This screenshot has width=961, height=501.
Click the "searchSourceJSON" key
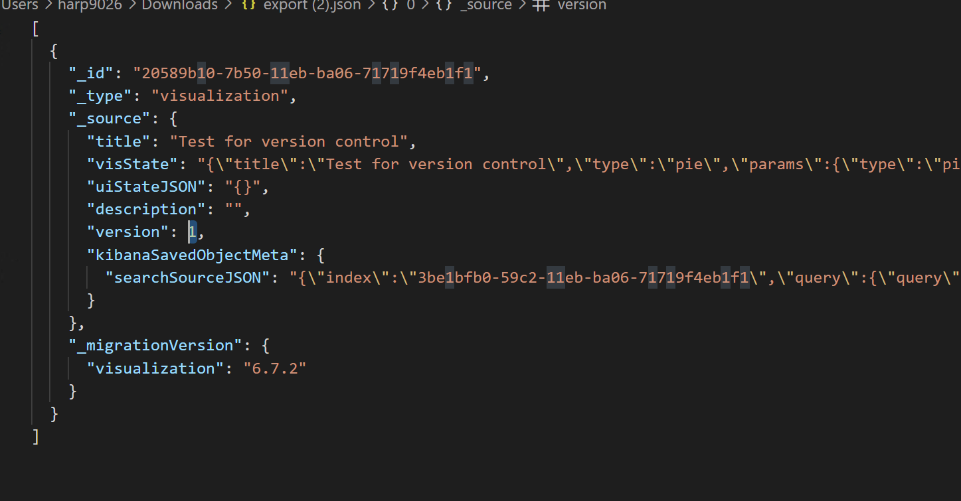(188, 277)
